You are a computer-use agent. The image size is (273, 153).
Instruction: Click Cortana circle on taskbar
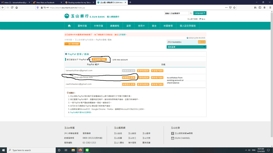[59, 150]
